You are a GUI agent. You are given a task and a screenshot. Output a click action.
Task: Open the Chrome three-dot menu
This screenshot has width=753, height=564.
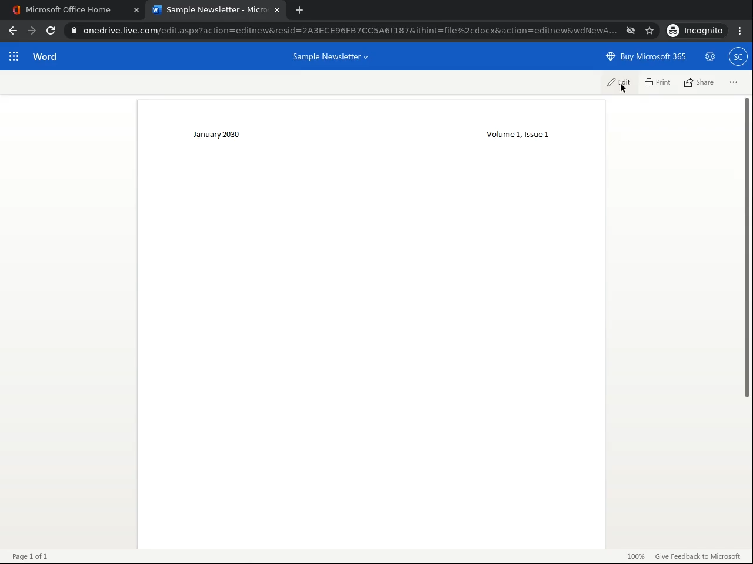tap(740, 31)
